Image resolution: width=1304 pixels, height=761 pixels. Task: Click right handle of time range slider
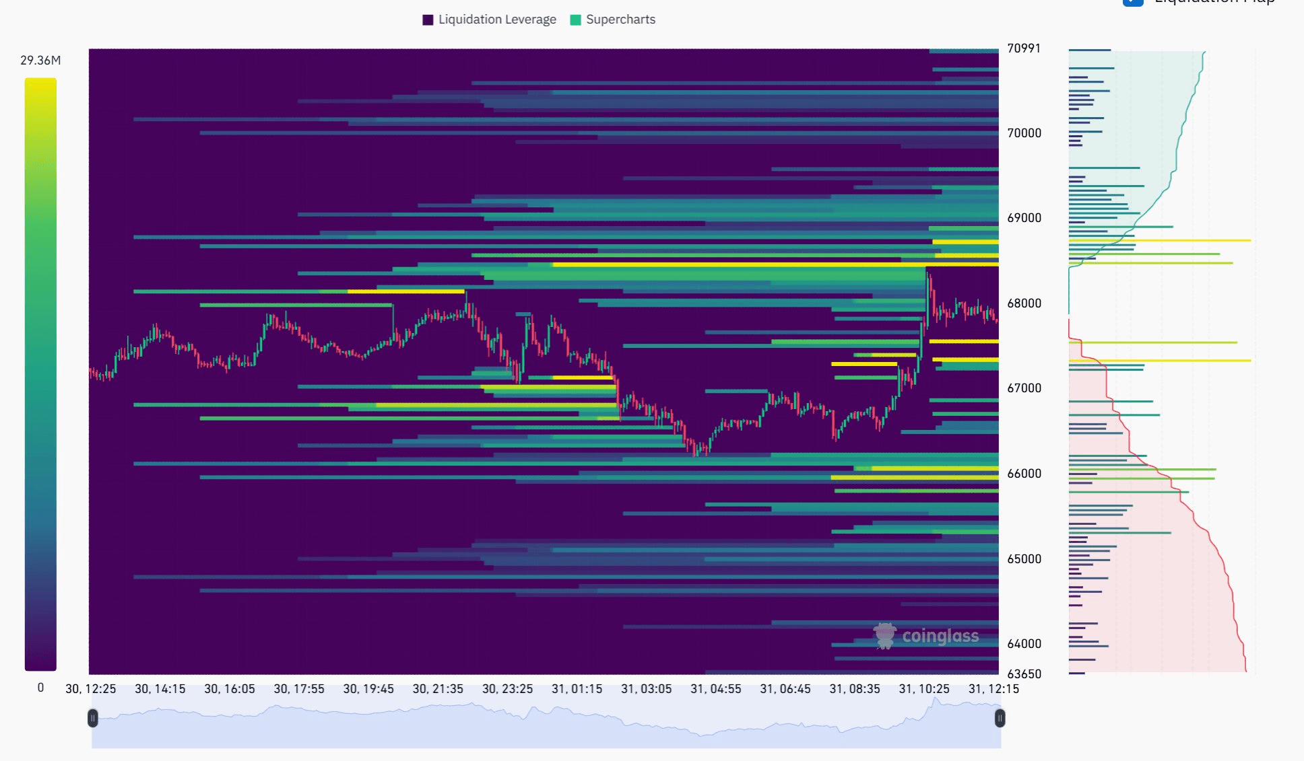click(x=1000, y=719)
